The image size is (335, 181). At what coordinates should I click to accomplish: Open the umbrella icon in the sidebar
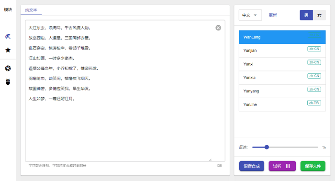8,36
